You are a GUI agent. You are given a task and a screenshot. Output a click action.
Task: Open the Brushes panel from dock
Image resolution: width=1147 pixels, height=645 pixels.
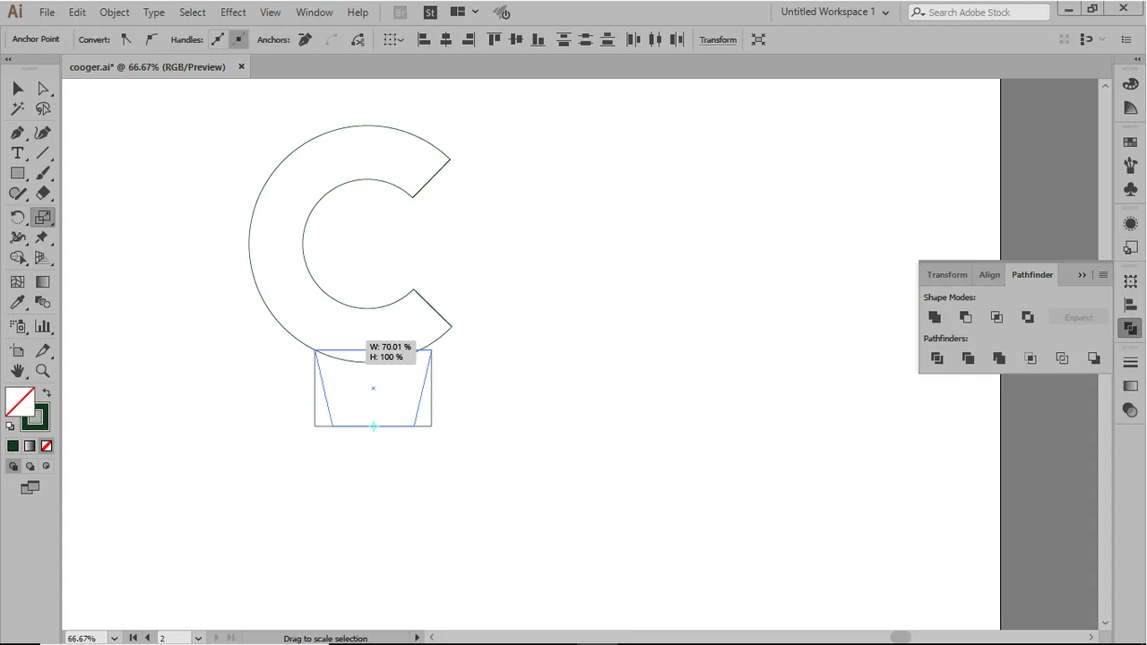[1130, 166]
